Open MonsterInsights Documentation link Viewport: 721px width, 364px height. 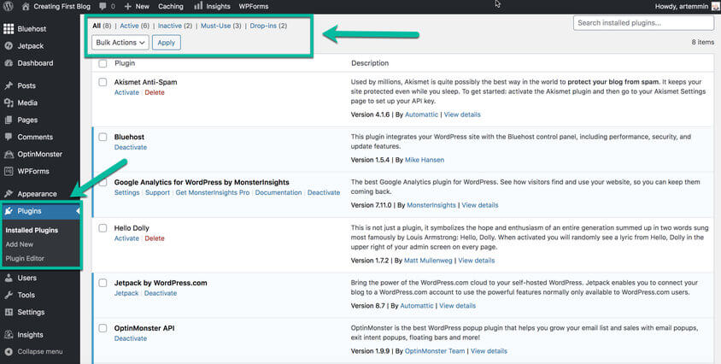click(278, 193)
